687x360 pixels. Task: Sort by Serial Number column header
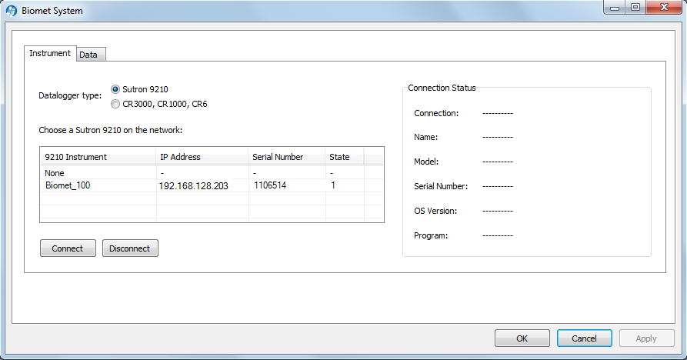point(286,157)
